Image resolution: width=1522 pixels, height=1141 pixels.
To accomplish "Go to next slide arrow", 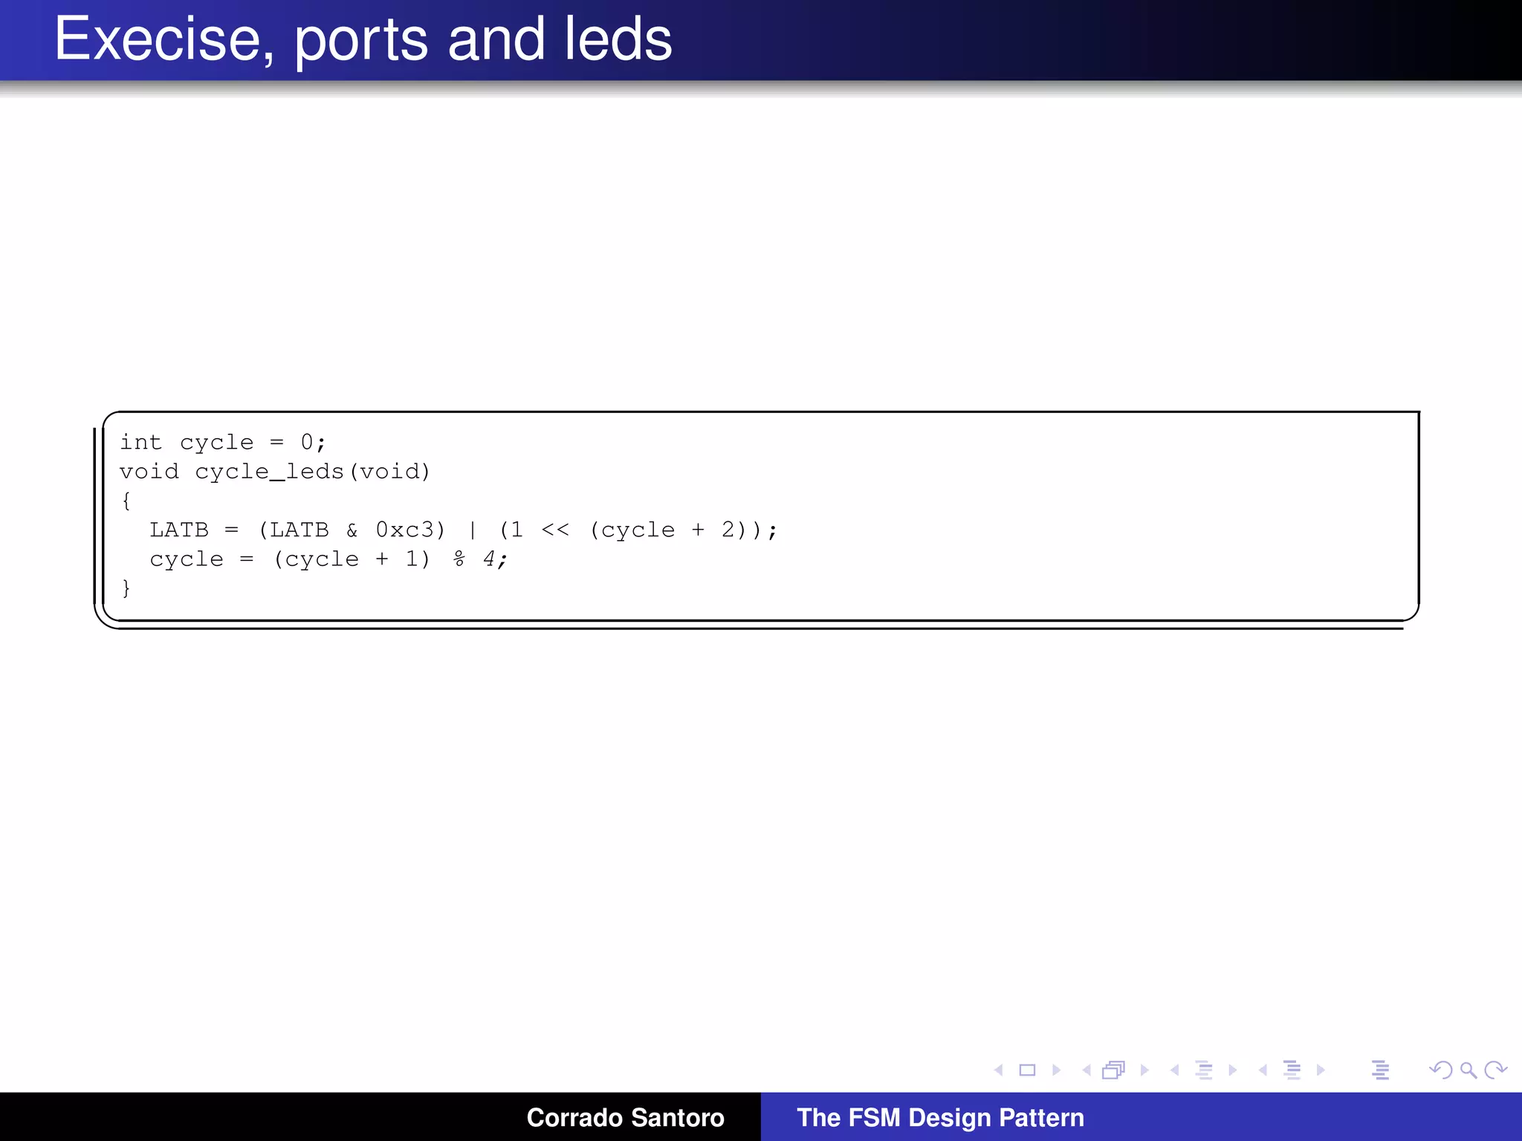I will click(x=1056, y=1070).
